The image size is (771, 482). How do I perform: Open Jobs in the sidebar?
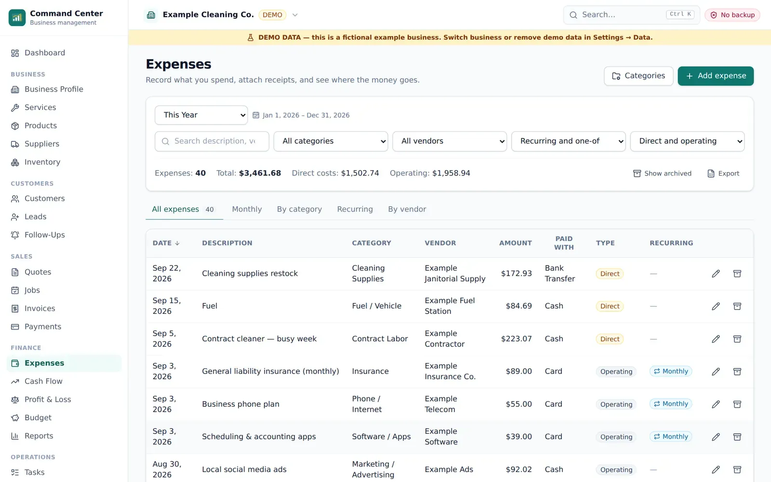(64, 290)
